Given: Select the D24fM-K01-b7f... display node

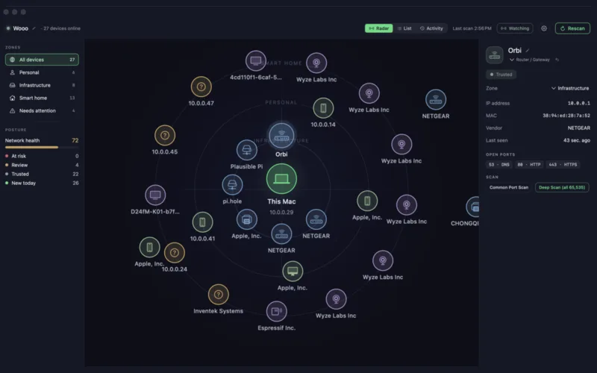Looking at the screenshot, I should 155,195.
